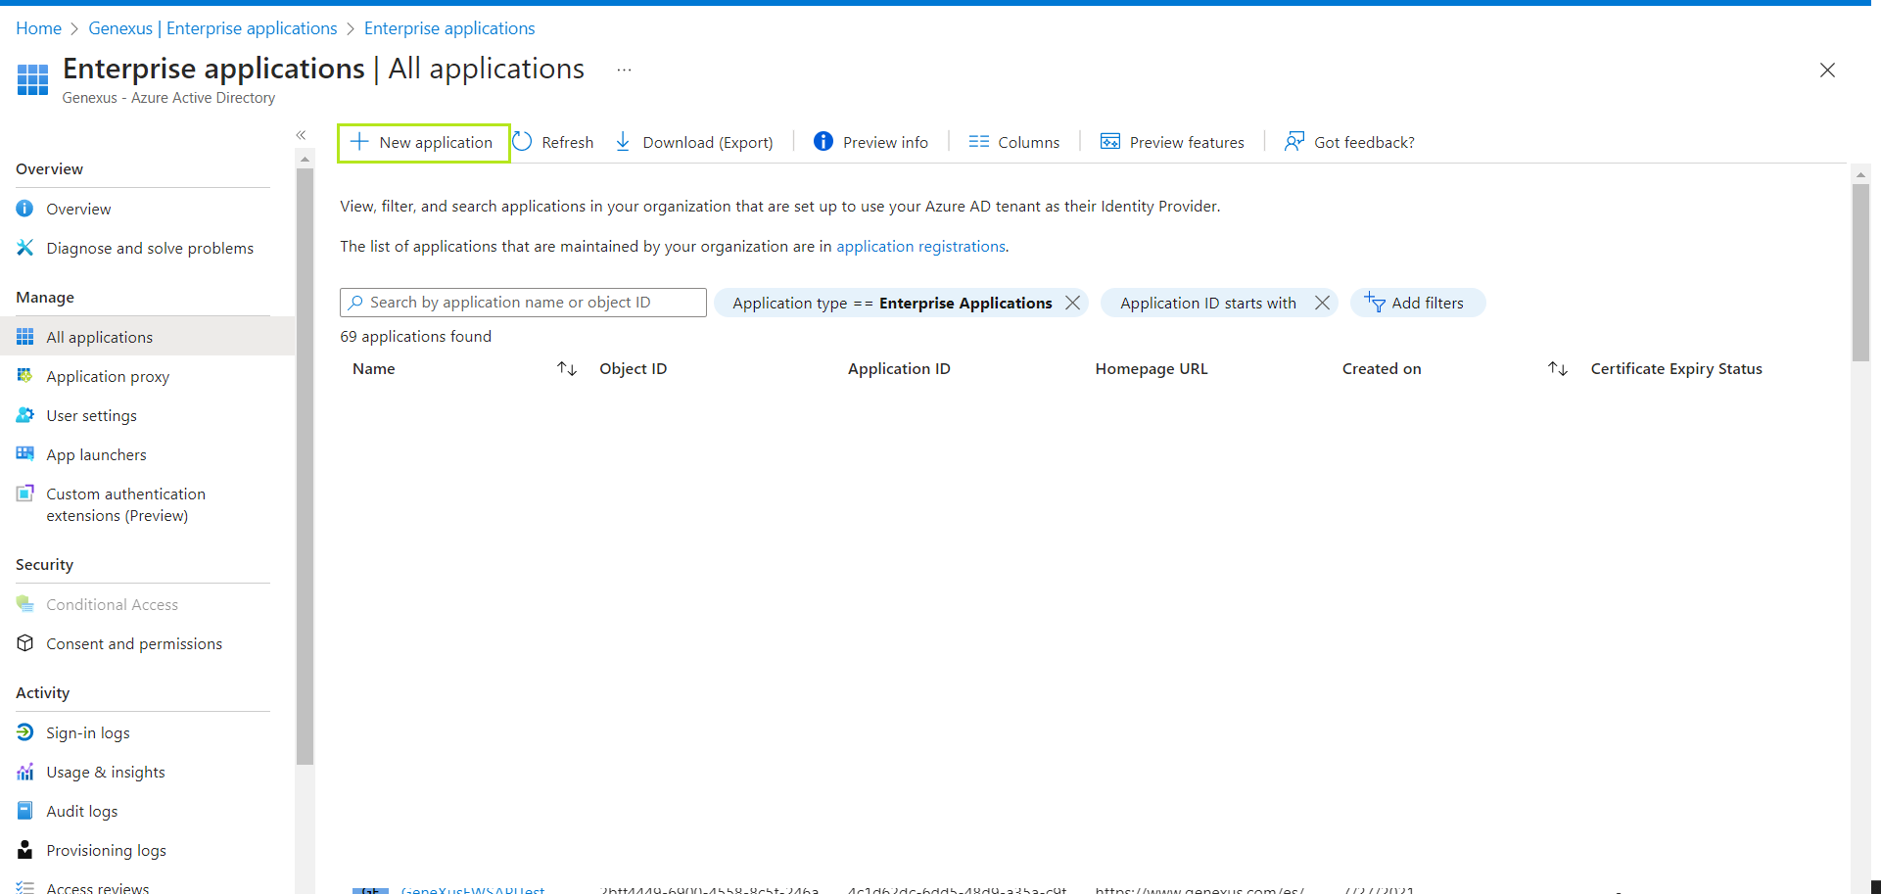Click the Provisioning logs person icon
The width and height of the screenshot is (1881, 894).
point(25,850)
